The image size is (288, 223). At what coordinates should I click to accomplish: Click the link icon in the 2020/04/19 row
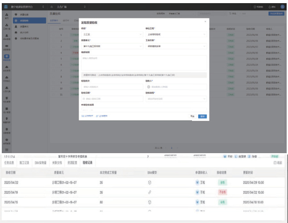click(x=150, y=192)
